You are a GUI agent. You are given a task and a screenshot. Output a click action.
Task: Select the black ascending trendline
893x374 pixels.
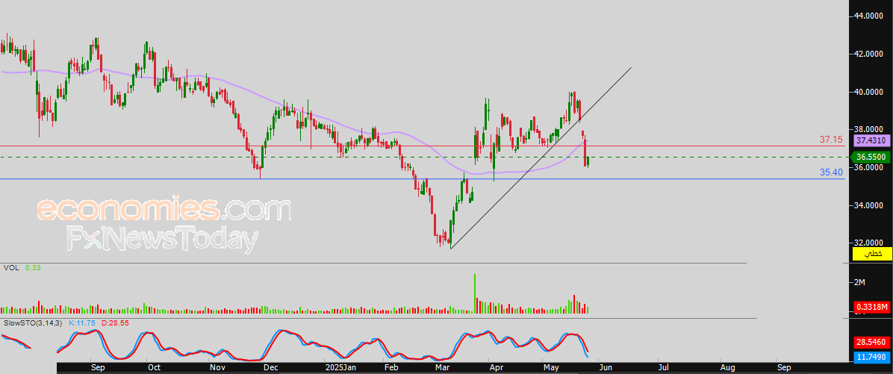point(541,158)
